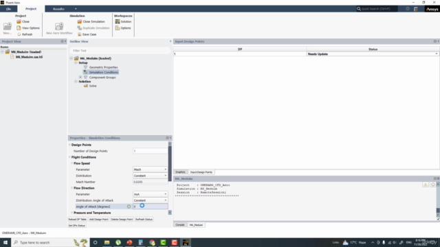This screenshot has height=247, width=440.
Task: Click help icon in title bar
Action: click(408, 9)
